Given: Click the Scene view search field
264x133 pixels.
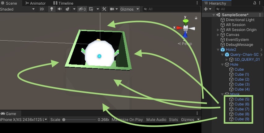Looking at the screenshot, I should coord(172,9).
